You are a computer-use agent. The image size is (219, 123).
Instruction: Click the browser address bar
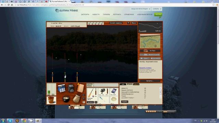(x=113, y=5)
